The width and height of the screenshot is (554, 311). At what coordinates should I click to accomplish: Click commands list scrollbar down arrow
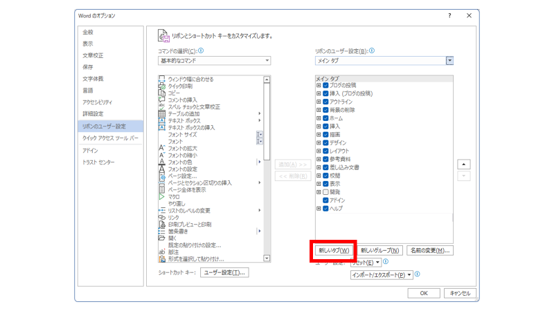pyautogui.click(x=267, y=258)
